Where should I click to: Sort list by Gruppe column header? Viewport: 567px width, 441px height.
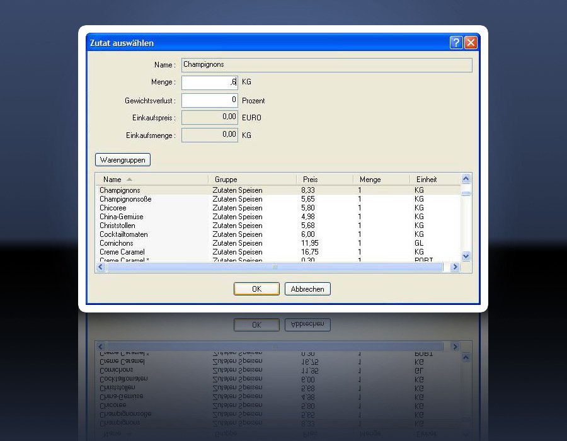253,180
